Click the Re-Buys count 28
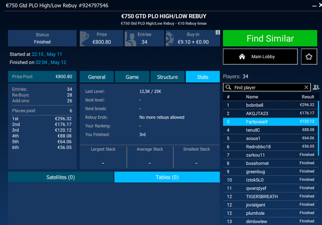 (x=69, y=95)
